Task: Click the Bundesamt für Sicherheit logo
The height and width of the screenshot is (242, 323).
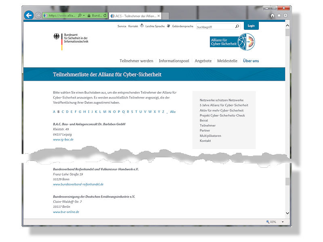Action: tap(71, 41)
